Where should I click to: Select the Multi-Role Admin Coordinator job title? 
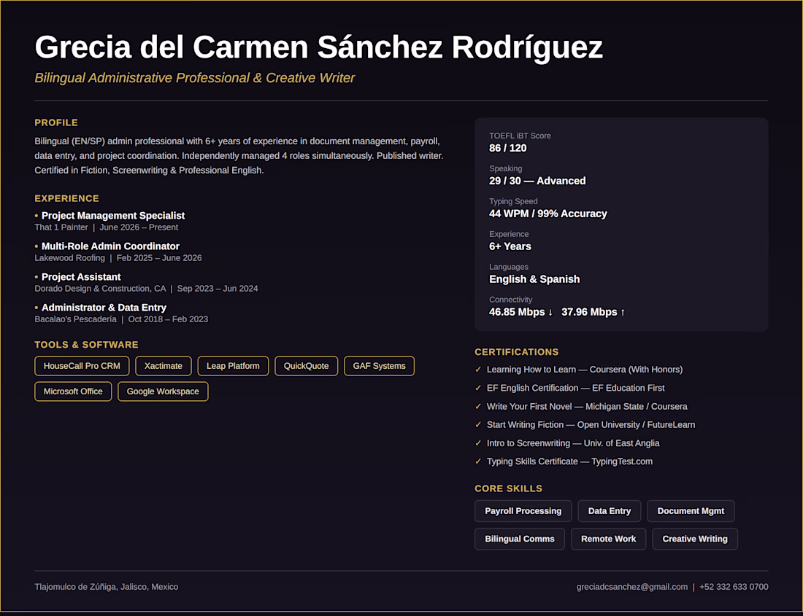pos(111,246)
